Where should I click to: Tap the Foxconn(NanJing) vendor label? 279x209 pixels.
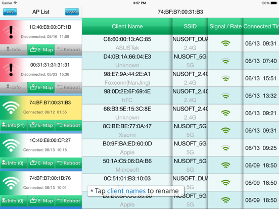pos(127,83)
